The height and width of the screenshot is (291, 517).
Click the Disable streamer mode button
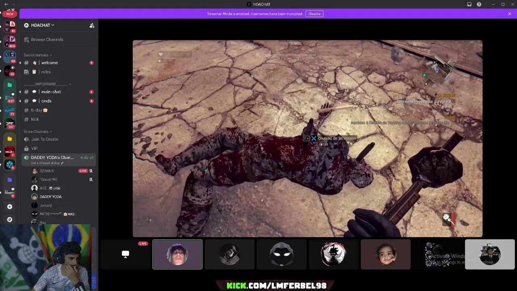tap(314, 14)
